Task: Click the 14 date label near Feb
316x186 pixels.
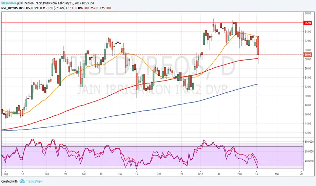Action: (x=256, y=174)
